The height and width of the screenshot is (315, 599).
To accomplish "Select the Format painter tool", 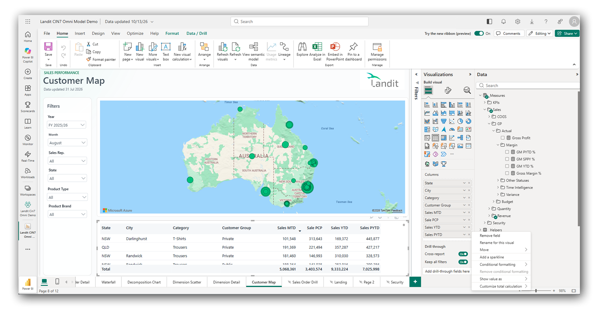I will coord(101,59).
